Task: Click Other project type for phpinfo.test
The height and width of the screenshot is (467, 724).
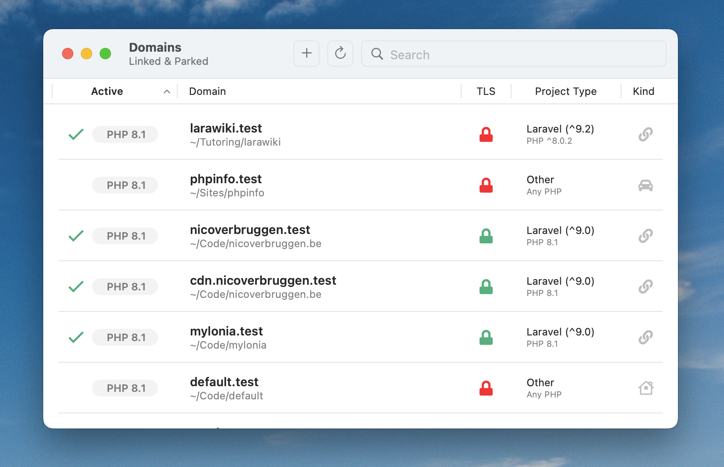Action: tap(540, 180)
